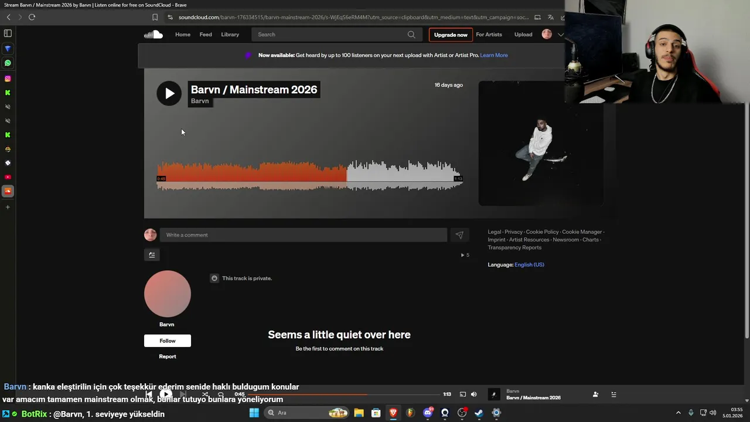The height and width of the screenshot is (422, 750).
Task: Click the follow user icon in bottom player
Action: 595,394
